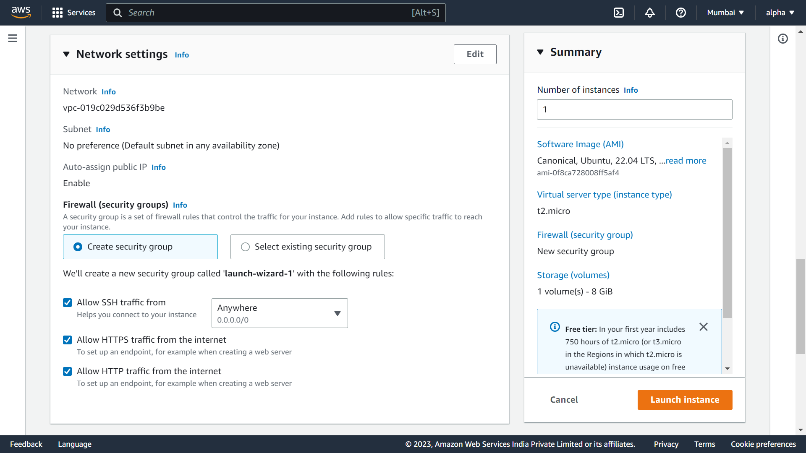Open the Mumbai region selector
The width and height of the screenshot is (806, 453).
coord(725,13)
